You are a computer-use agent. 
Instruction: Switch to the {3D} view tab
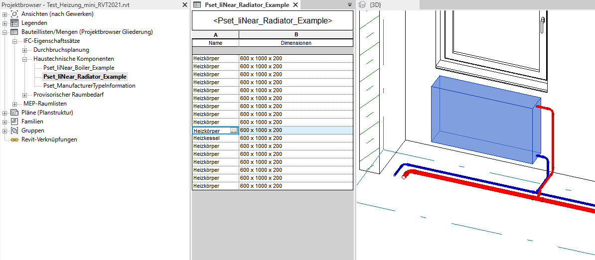point(379,4)
